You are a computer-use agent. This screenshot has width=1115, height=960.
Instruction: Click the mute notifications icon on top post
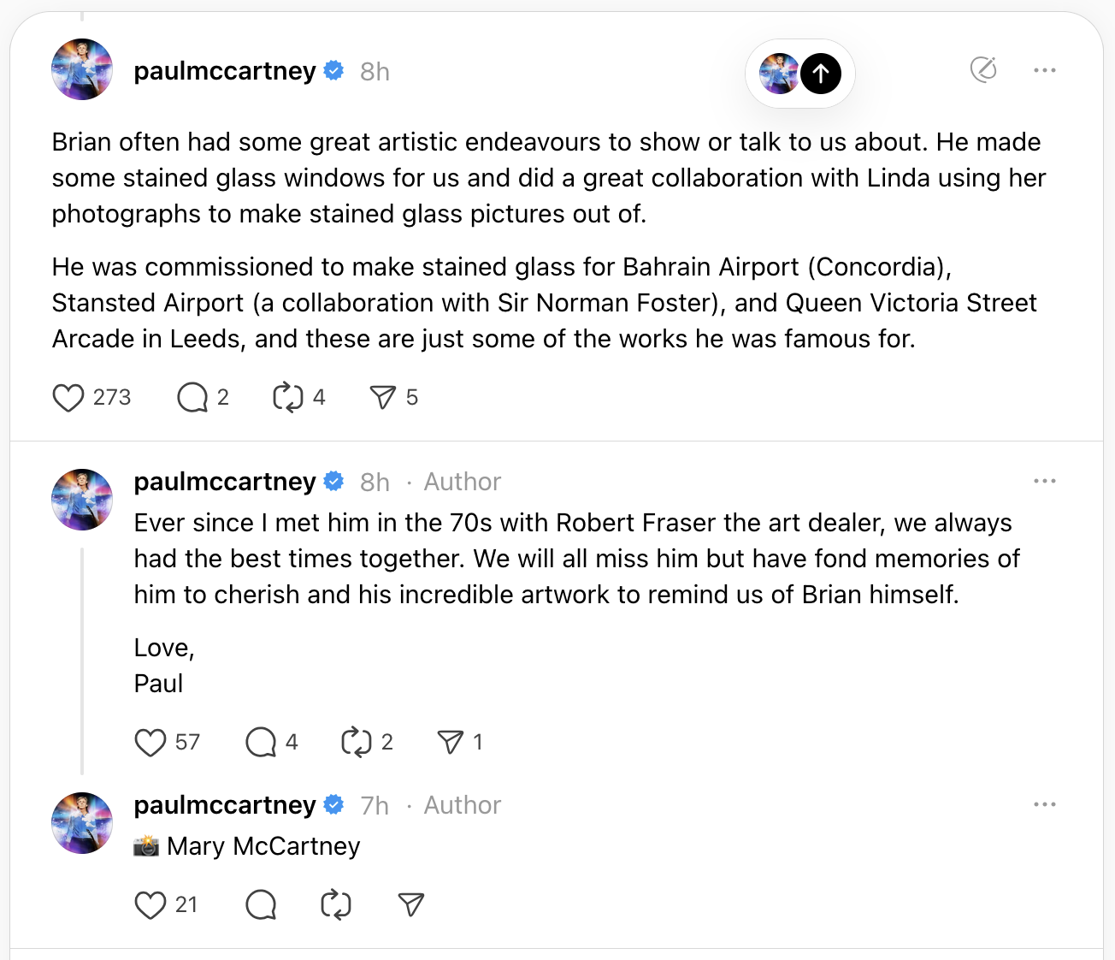tap(983, 70)
